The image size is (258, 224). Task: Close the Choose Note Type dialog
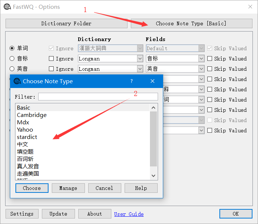coord(152,81)
